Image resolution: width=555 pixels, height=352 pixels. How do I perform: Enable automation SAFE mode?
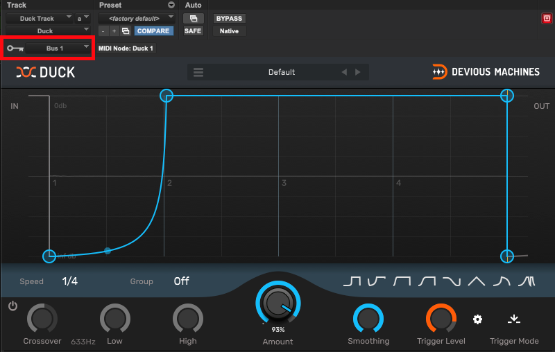tap(193, 31)
